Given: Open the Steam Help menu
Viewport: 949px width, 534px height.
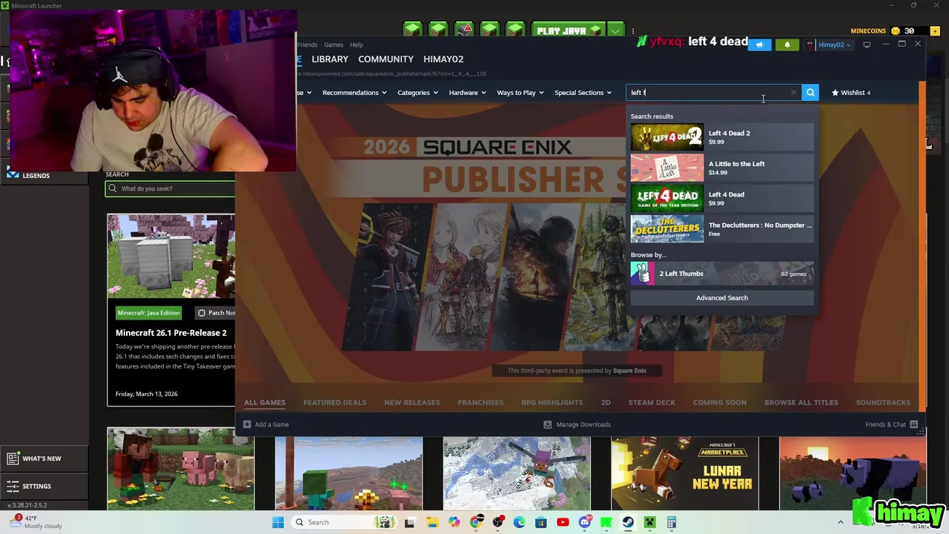Looking at the screenshot, I should coord(357,44).
